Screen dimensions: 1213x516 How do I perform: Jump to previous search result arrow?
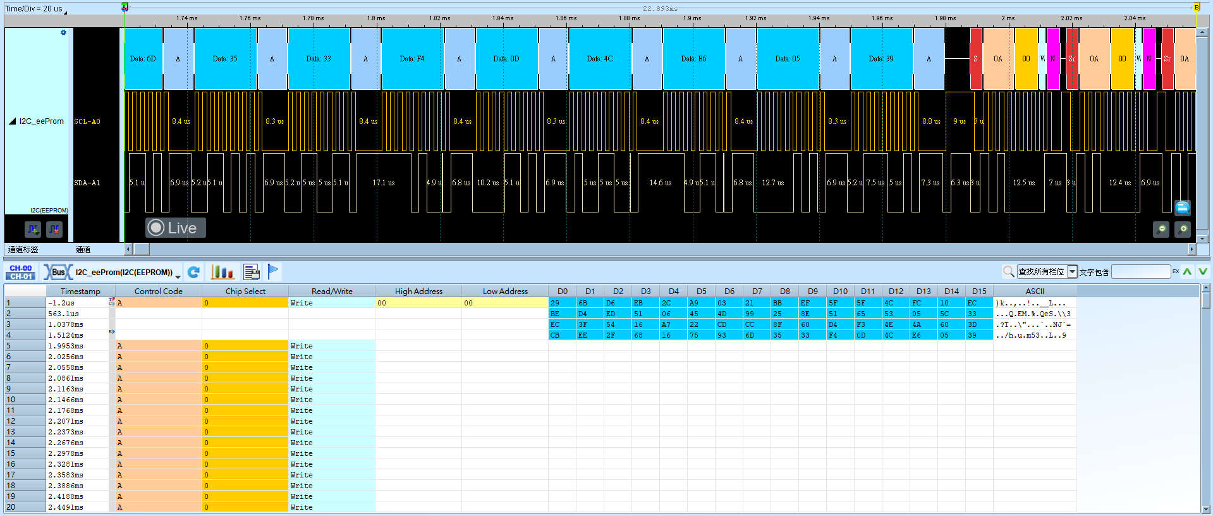[x=1188, y=272]
